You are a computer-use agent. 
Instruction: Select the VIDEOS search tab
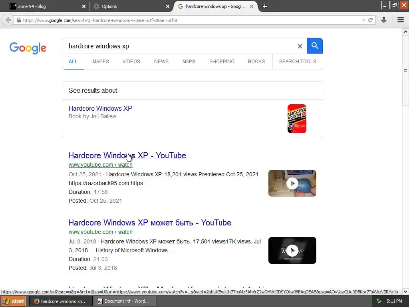131,61
